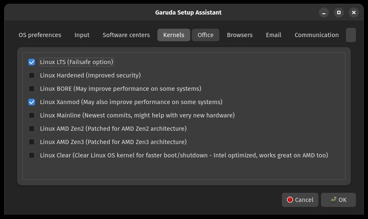This screenshot has height=219, width=368.
Task: Open the Office tab
Action: [x=206, y=35]
